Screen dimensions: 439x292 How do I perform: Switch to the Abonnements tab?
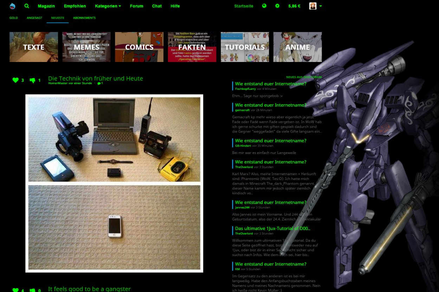tap(84, 18)
